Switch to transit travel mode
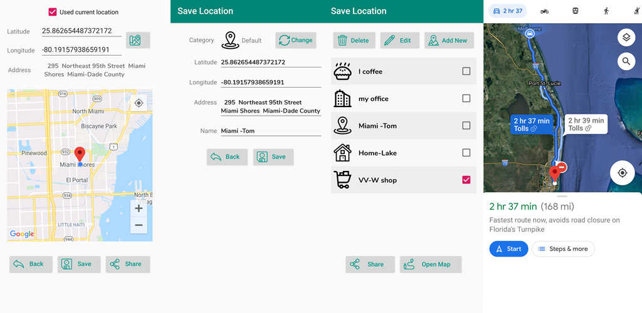 [x=576, y=11]
